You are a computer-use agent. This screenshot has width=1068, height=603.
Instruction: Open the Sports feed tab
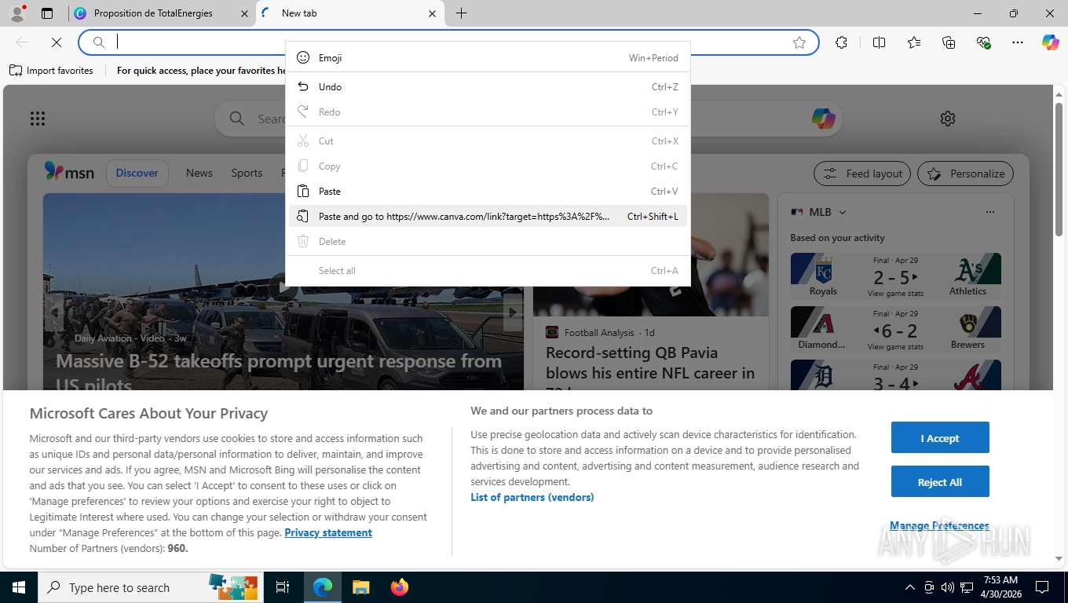pyautogui.click(x=247, y=173)
